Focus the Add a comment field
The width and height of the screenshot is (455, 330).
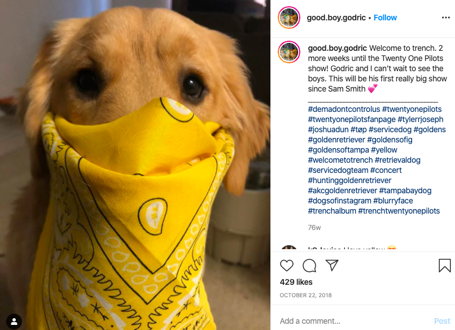(354, 321)
